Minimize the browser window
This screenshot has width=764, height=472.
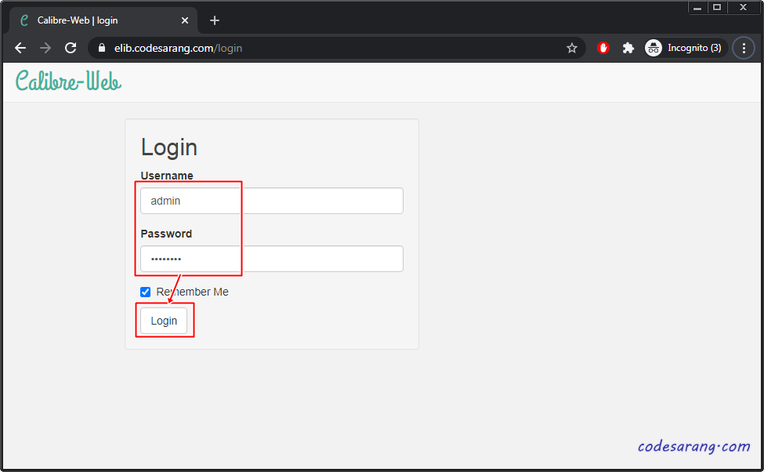coord(697,7)
